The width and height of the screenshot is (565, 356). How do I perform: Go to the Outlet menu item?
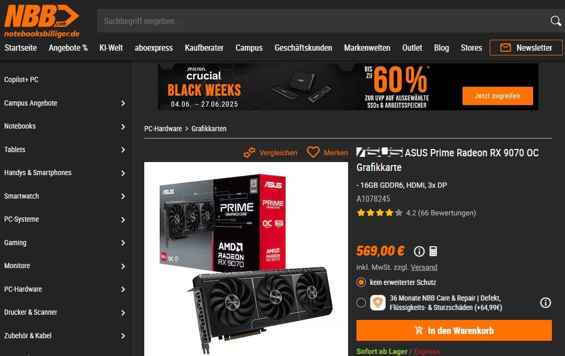412,48
